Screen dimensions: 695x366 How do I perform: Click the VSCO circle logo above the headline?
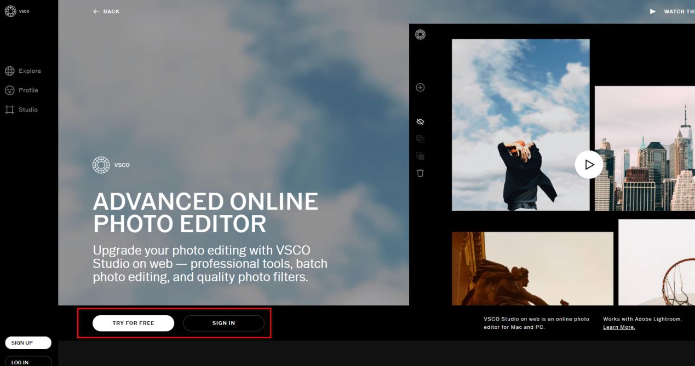[101, 165]
